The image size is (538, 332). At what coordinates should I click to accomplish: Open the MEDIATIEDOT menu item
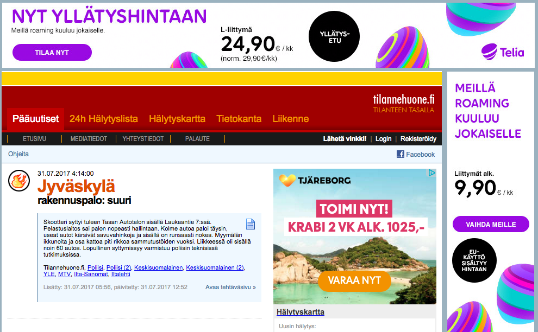[89, 139]
